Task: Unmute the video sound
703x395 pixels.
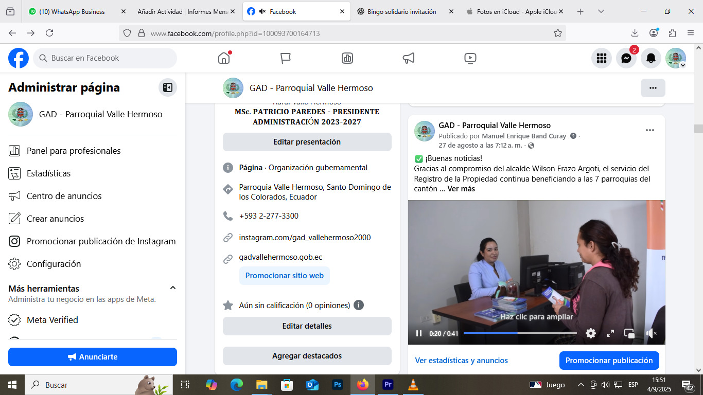Action: [651, 333]
